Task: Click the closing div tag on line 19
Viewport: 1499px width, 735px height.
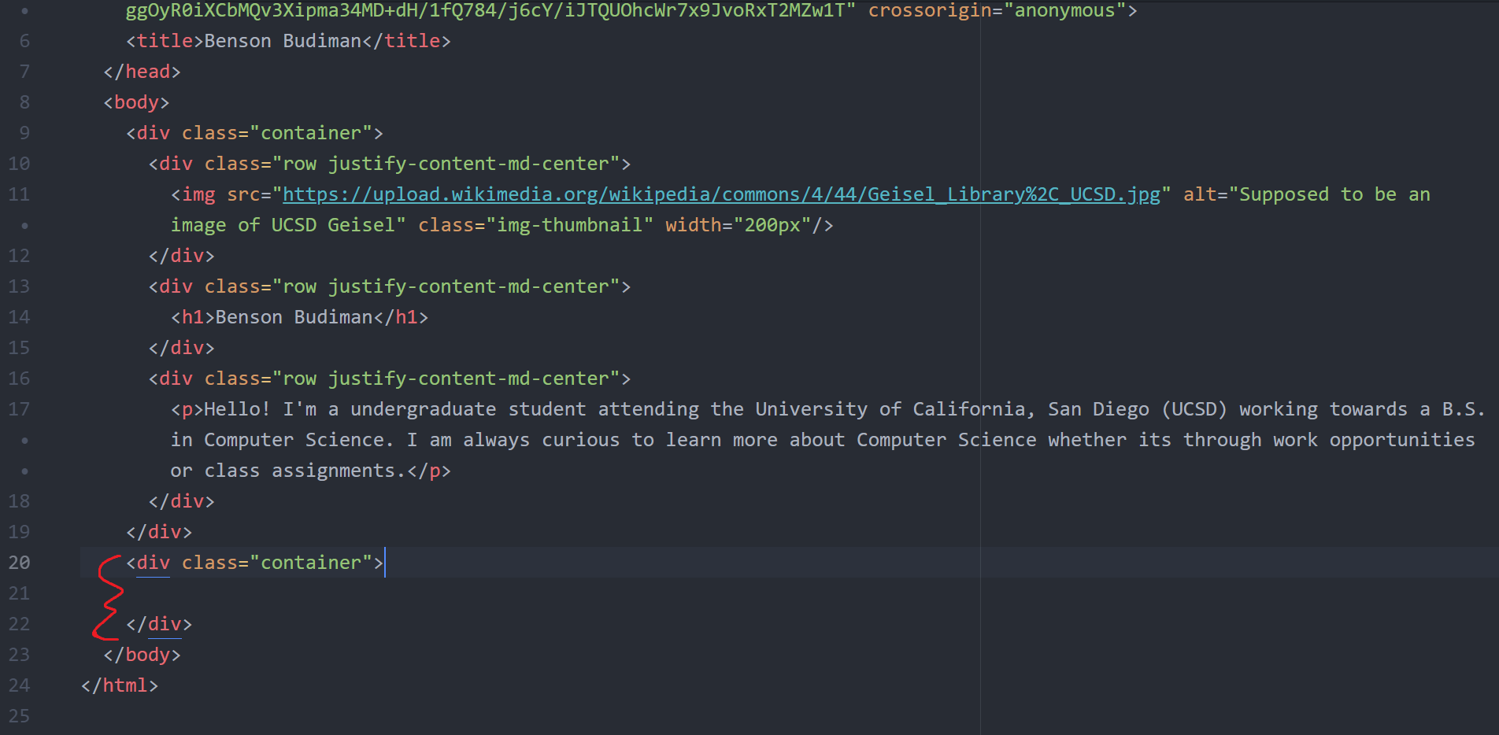Action: (159, 532)
